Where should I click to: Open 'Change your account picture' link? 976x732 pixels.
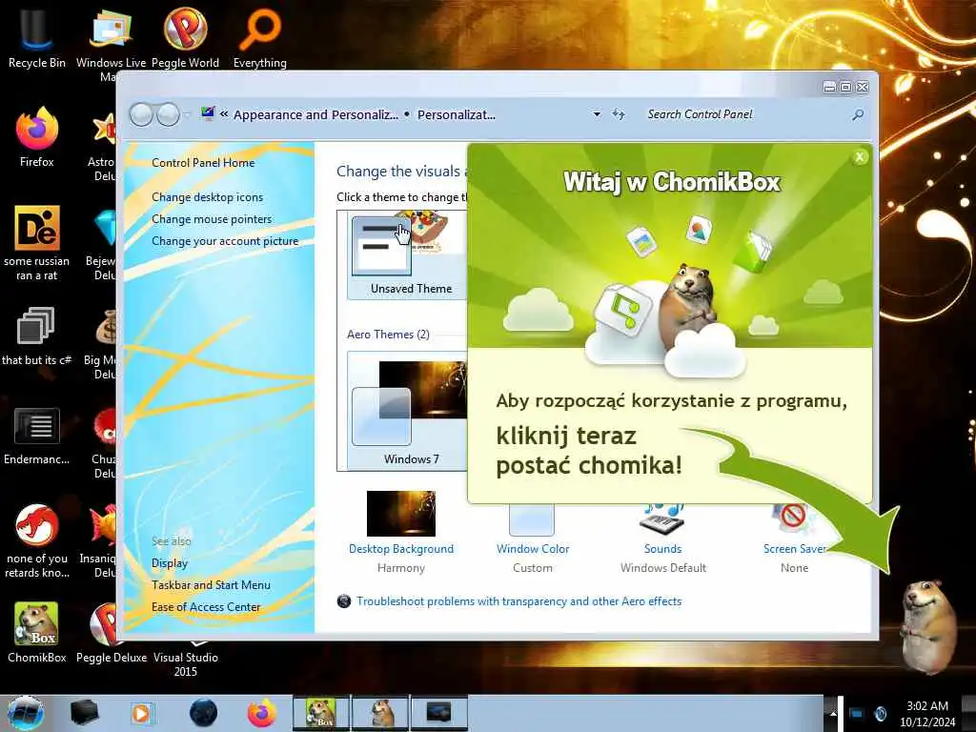[x=225, y=241]
